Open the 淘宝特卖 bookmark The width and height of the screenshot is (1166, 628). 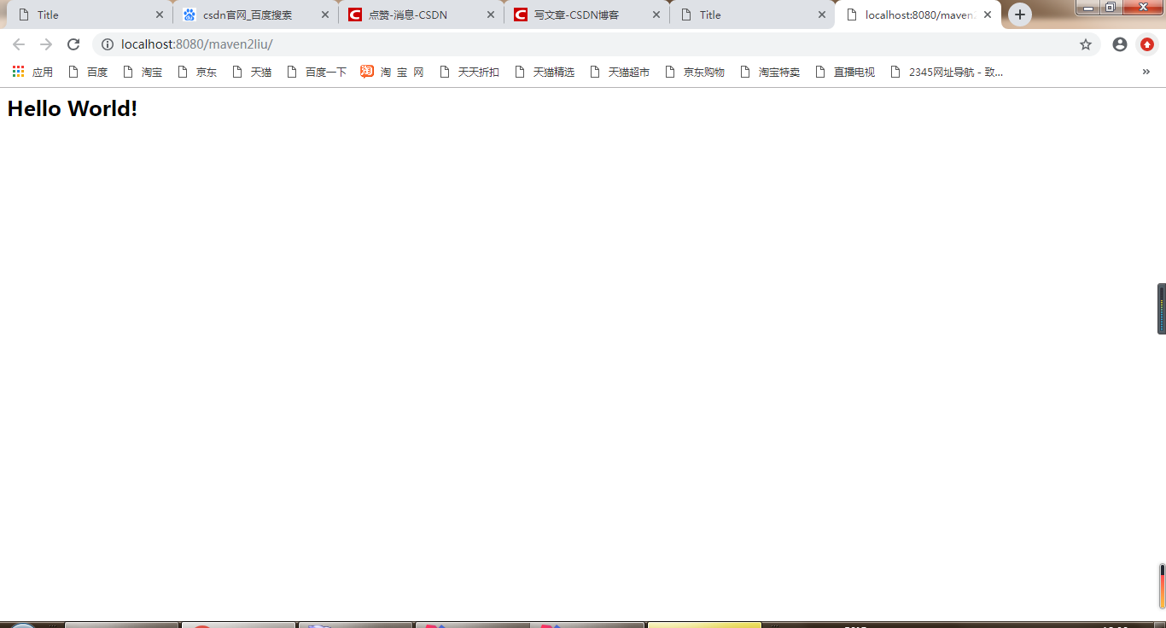[x=769, y=72]
